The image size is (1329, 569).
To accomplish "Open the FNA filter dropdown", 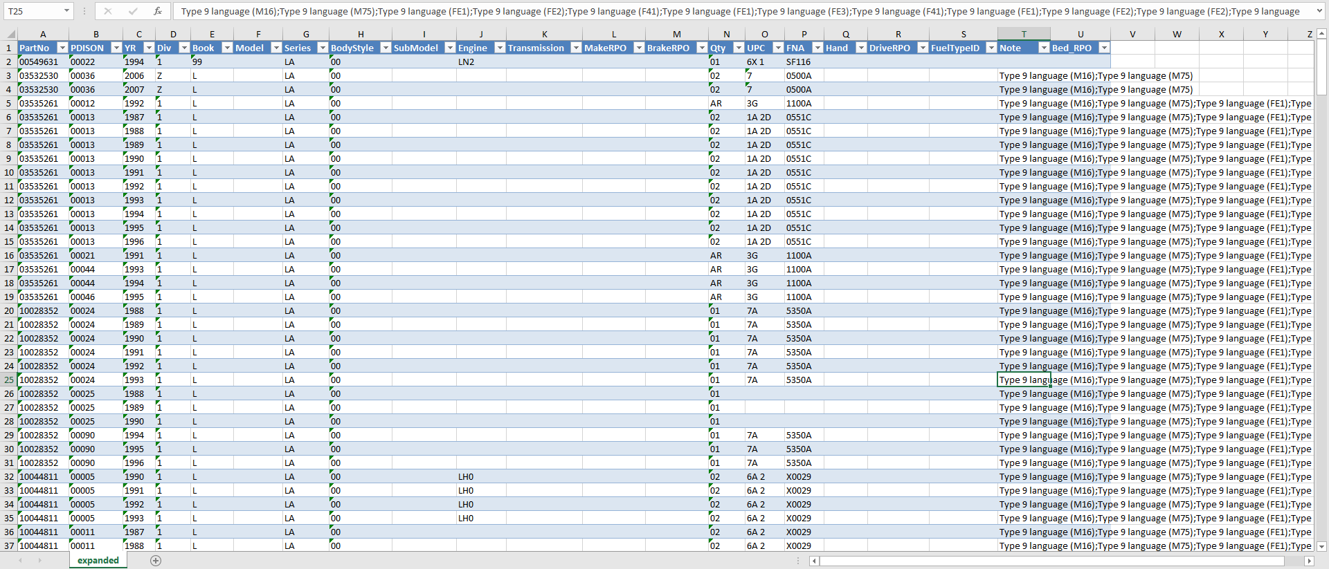I will [x=817, y=48].
